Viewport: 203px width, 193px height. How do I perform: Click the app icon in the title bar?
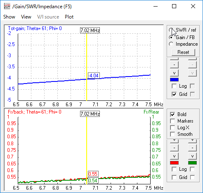tap(7, 6)
